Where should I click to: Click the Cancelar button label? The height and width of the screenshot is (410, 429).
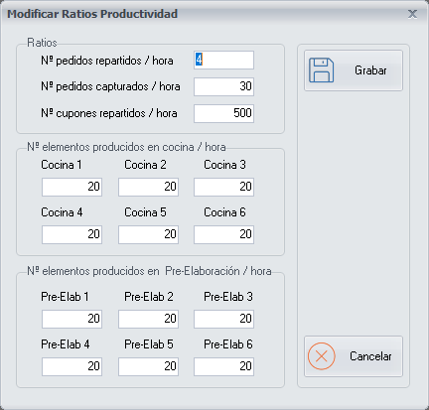[x=370, y=356]
